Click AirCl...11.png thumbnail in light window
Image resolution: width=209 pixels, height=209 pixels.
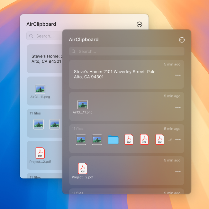click(x=40, y=89)
